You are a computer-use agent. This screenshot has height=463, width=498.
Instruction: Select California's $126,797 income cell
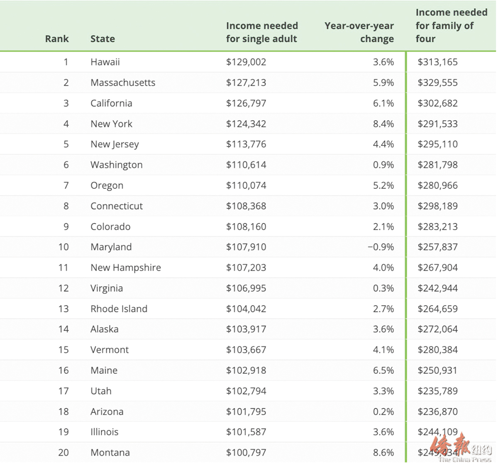click(x=246, y=103)
